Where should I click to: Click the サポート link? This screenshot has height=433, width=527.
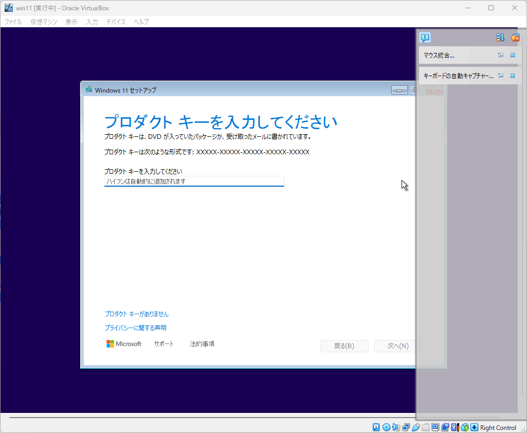pos(164,344)
